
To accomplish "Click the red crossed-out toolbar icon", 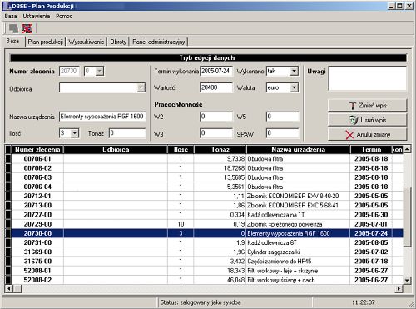I will [x=27, y=28].
